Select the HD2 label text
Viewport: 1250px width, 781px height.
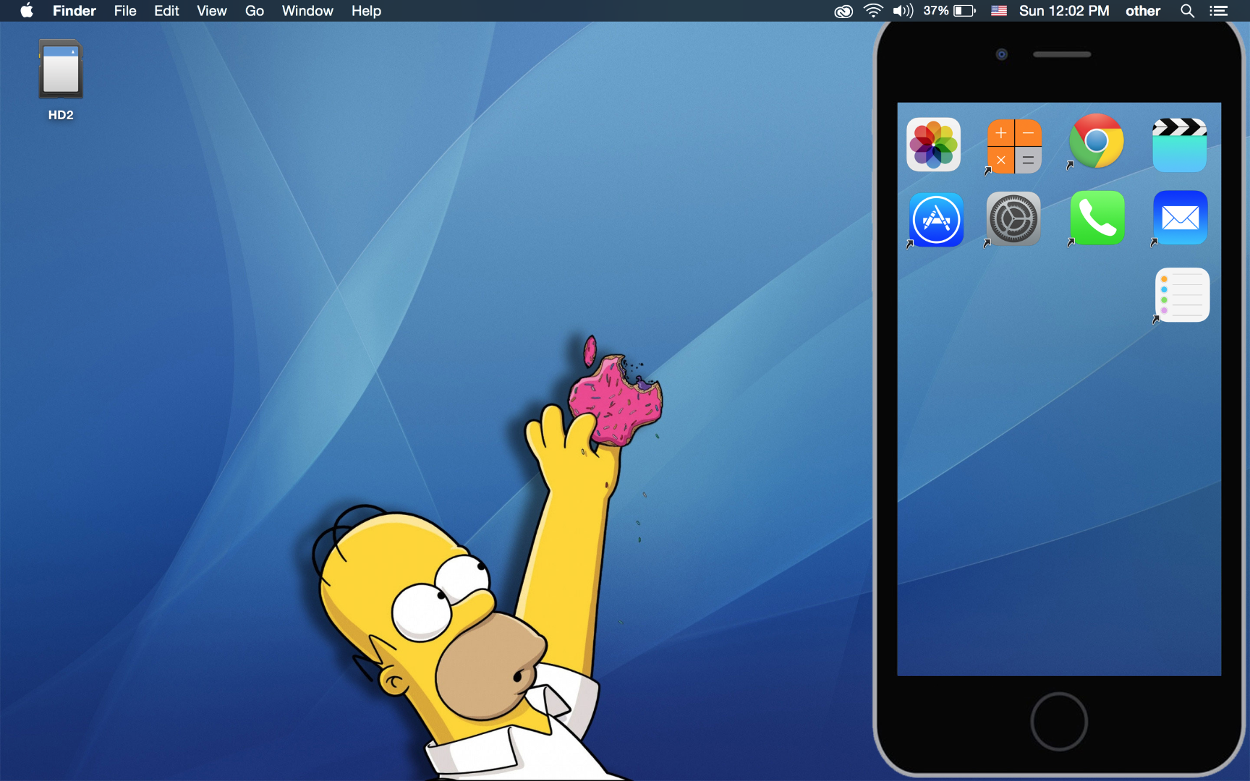point(61,115)
